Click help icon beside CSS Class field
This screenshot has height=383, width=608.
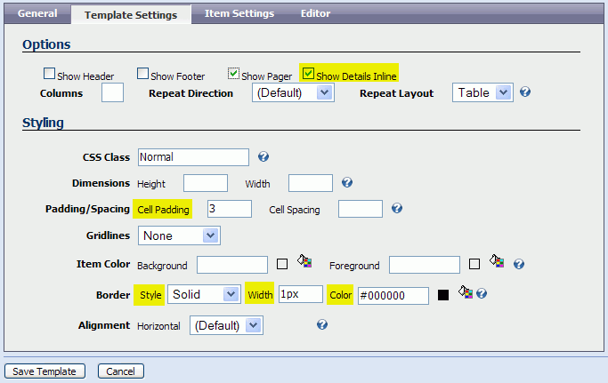pos(263,156)
